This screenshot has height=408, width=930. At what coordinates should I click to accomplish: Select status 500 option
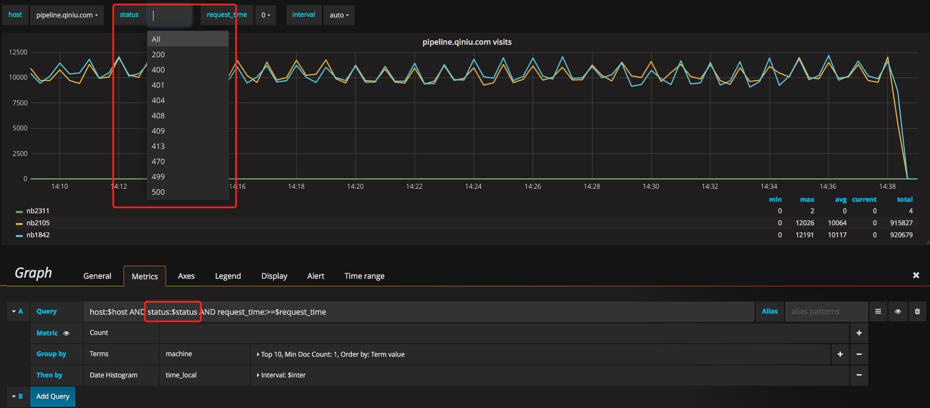188,192
